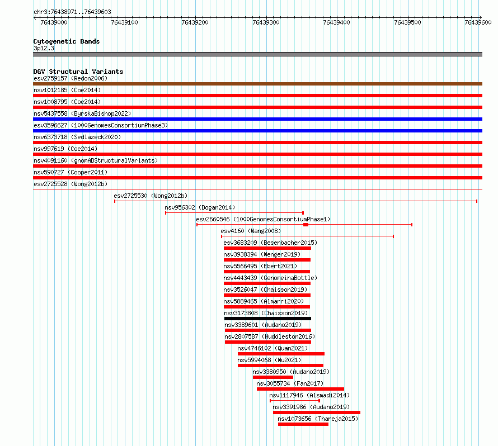Click the DGV Structural Variants track title
498x446 pixels.
(x=78, y=72)
